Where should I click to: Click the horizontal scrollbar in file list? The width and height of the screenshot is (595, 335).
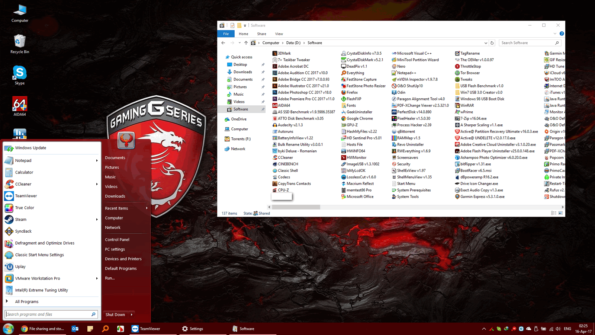click(x=296, y=207)
